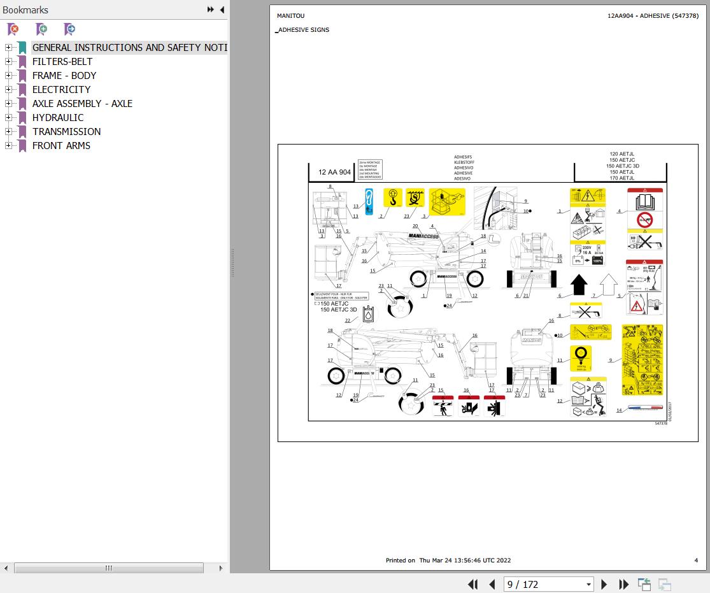The width and height of the screenshot is (710, 593).
Task: Expand the FRONT ARMS bookmark
Action: [8, 145]
